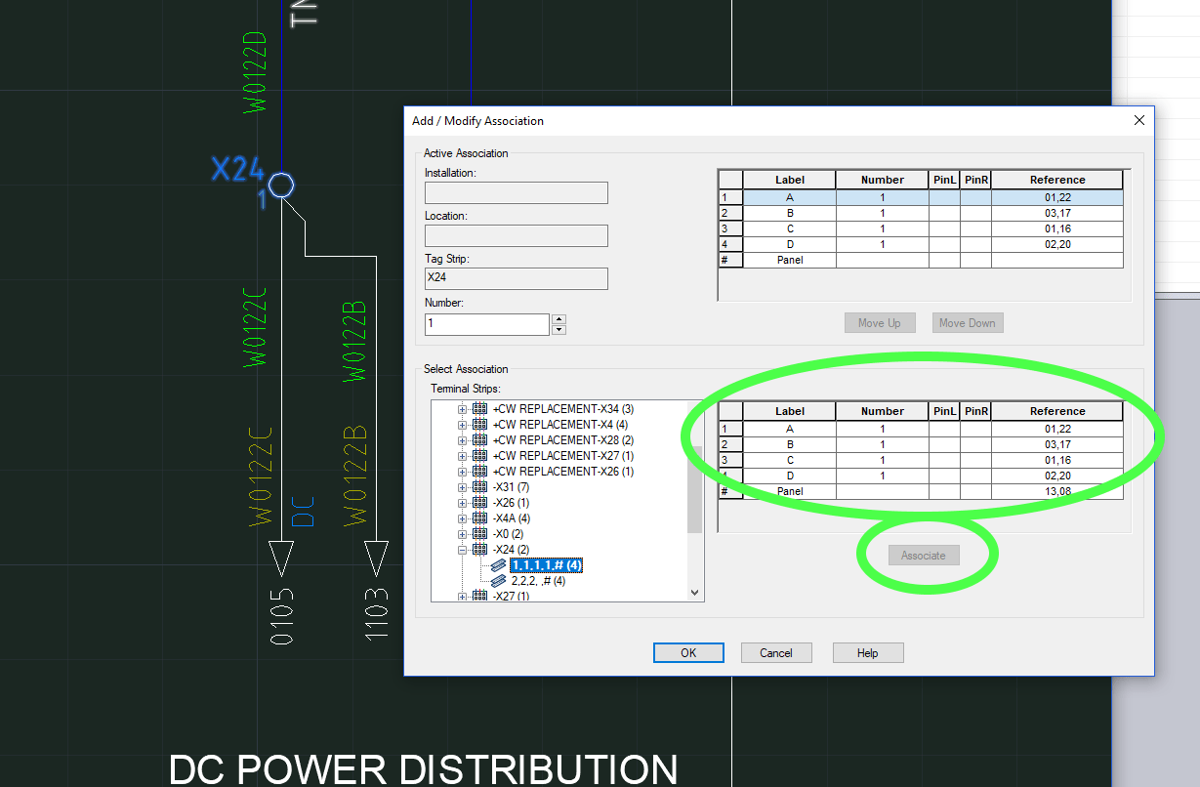The width and height of the screenshot is (1200, 787).
Task: Expand the +CW REPLACEMENT-X28 (2) node
Action: (x=463, y=440)
